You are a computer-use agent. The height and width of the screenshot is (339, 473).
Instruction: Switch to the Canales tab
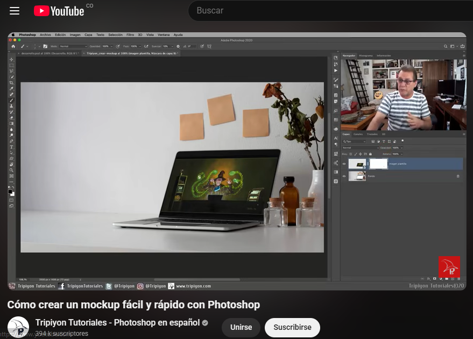coord(358,134)
